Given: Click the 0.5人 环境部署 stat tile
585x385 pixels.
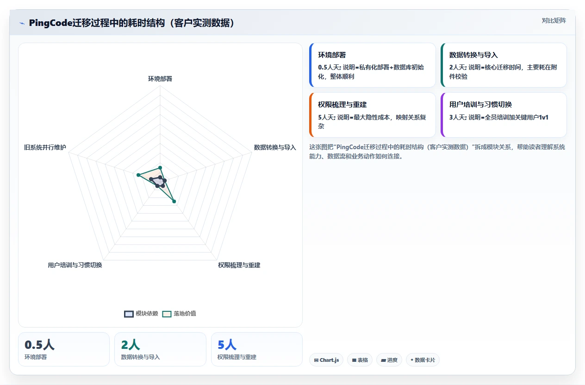Looking at the screenshot, I should (64, 349).
